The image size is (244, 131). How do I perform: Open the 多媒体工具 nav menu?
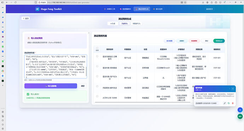(110, 9)
